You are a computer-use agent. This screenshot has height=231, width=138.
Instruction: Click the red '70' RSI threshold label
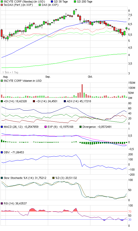(130, 212)
